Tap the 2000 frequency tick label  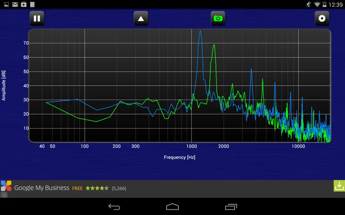pos(224,146)
